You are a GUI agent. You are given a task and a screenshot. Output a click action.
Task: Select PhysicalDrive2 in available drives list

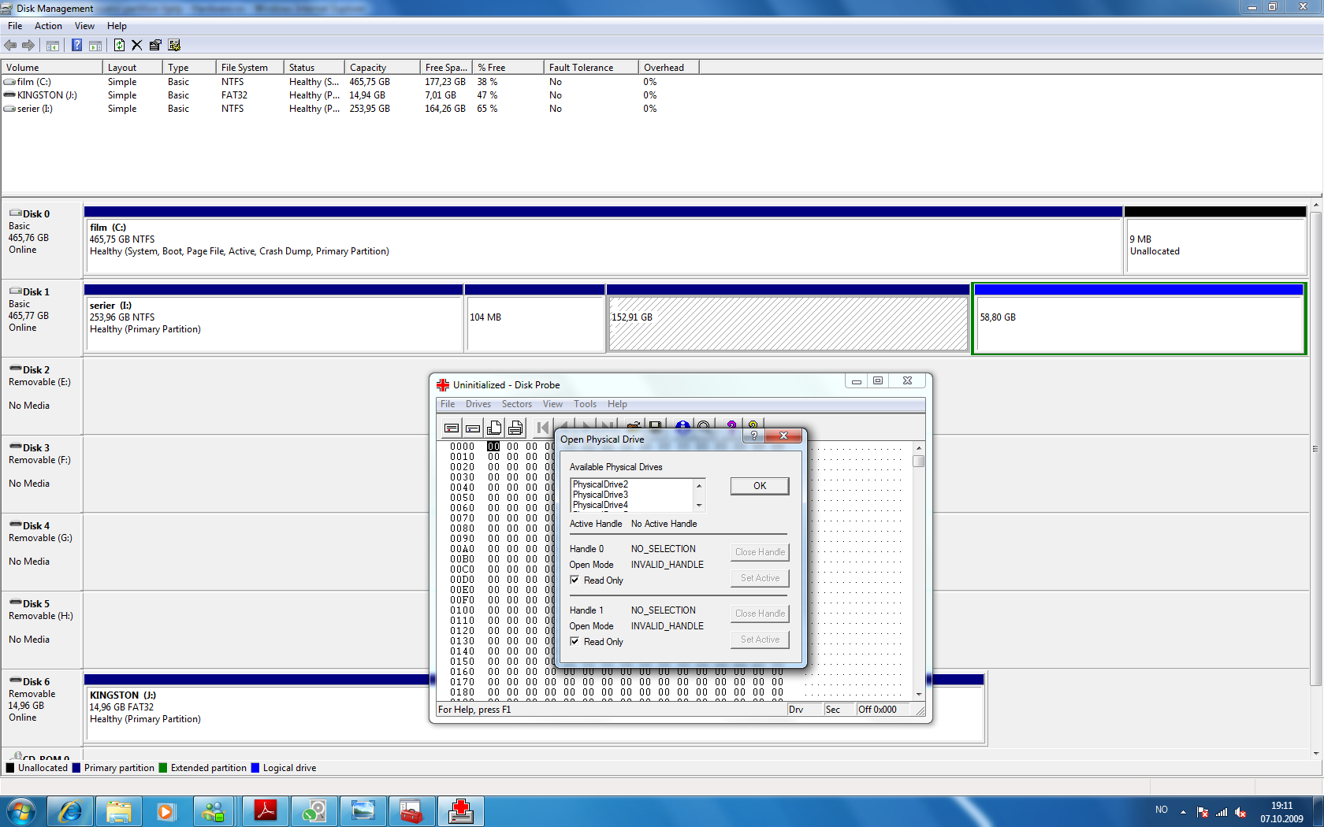pos(601,484)
